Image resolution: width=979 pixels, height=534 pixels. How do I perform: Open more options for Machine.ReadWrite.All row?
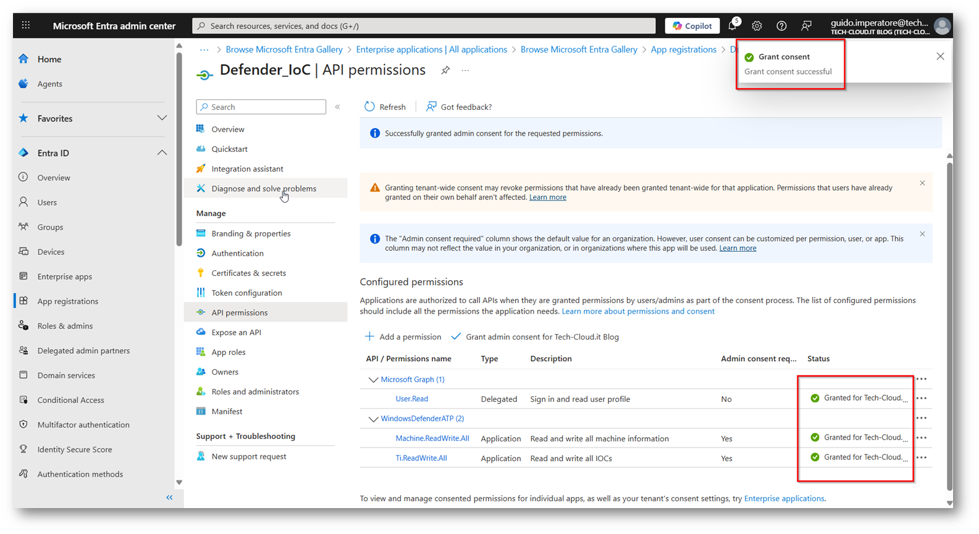point(922,438)
